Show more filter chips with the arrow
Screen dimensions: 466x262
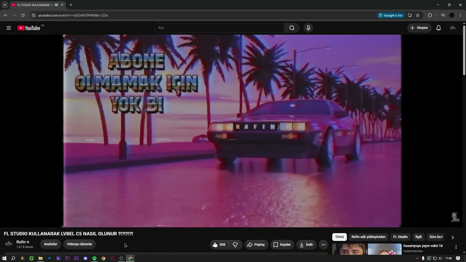(453, 237)
